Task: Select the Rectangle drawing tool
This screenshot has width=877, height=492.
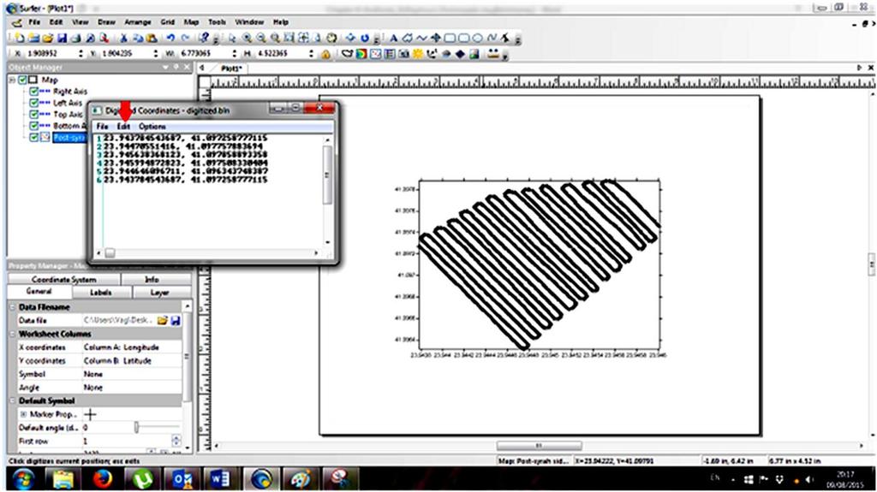Action: [x=449, y=38]
